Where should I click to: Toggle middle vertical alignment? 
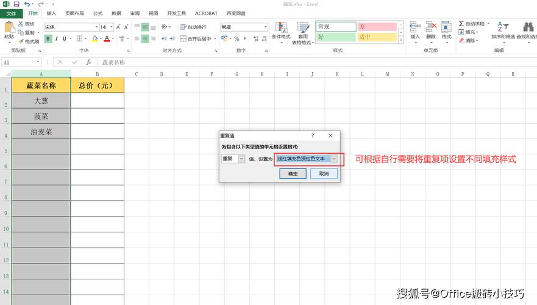[x=145, y=27]
